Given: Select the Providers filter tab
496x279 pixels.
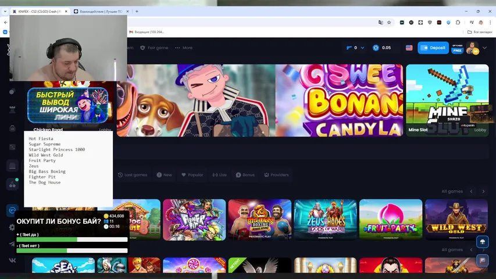Looking at the screenshot, I should pos(276,174).
